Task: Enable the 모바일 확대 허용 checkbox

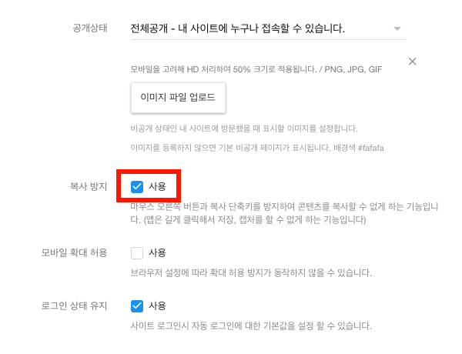Action: tap(137, 253)
